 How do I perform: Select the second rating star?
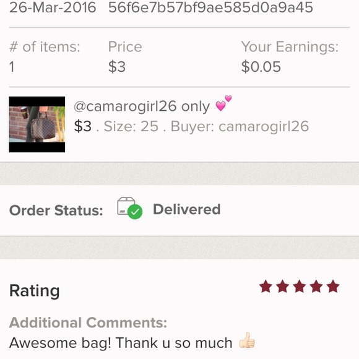click(282, 286)
